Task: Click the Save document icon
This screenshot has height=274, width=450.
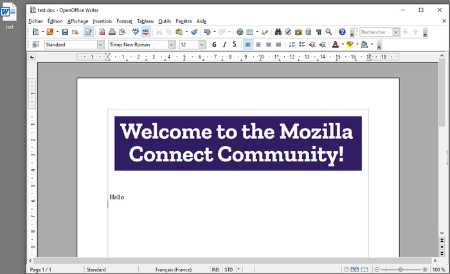Action: [x=65, y=32]
